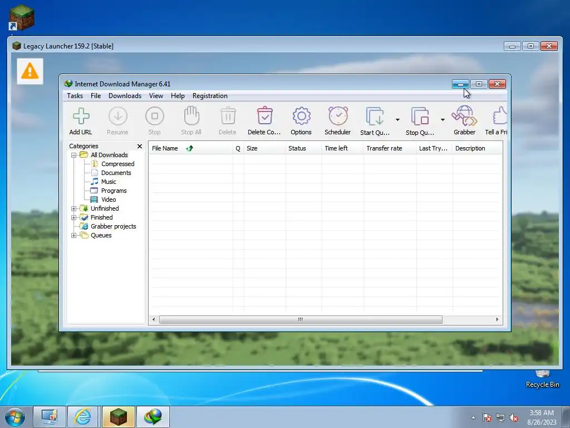Sort by the Size column
Screen dimensions: 570x428
click(264, 148)
